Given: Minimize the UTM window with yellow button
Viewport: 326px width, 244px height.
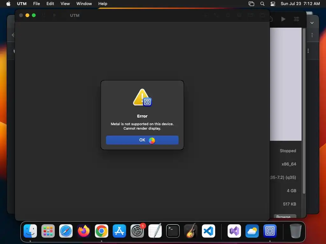Looking at the screenshot, I should tap(27, 15).
